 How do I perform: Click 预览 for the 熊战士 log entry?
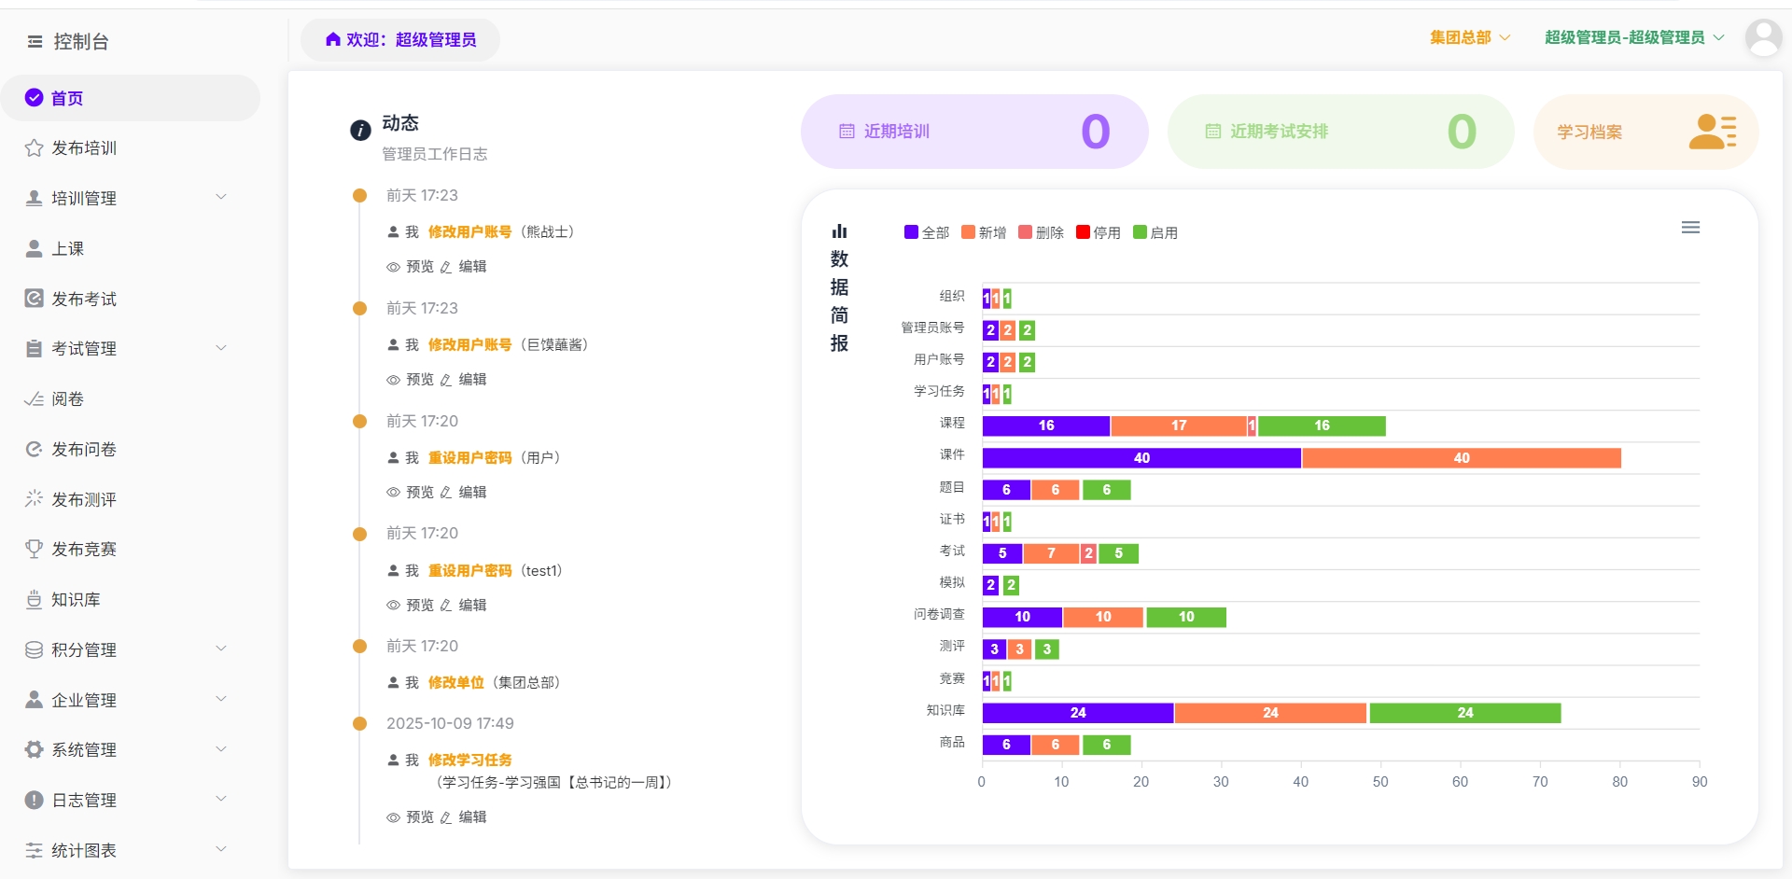click(x=411, y=267)
